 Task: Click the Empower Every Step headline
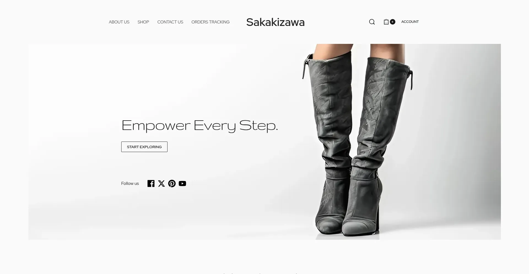point(200,126)
